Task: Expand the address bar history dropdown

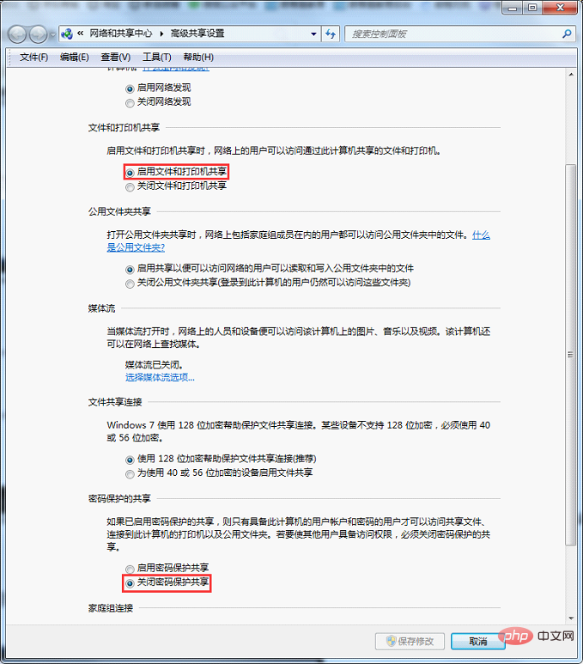Action: [313, 34]
